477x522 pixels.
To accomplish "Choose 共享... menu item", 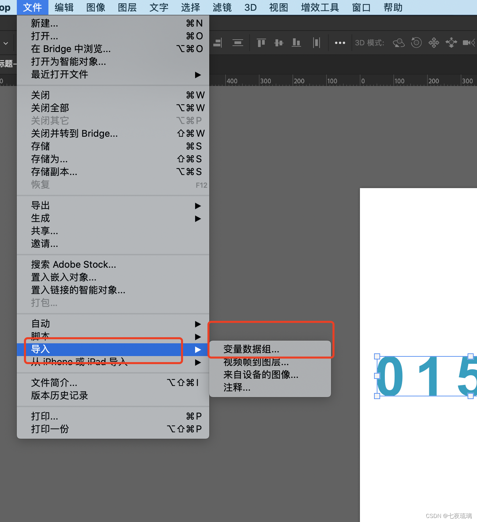I will coord(113,231).
